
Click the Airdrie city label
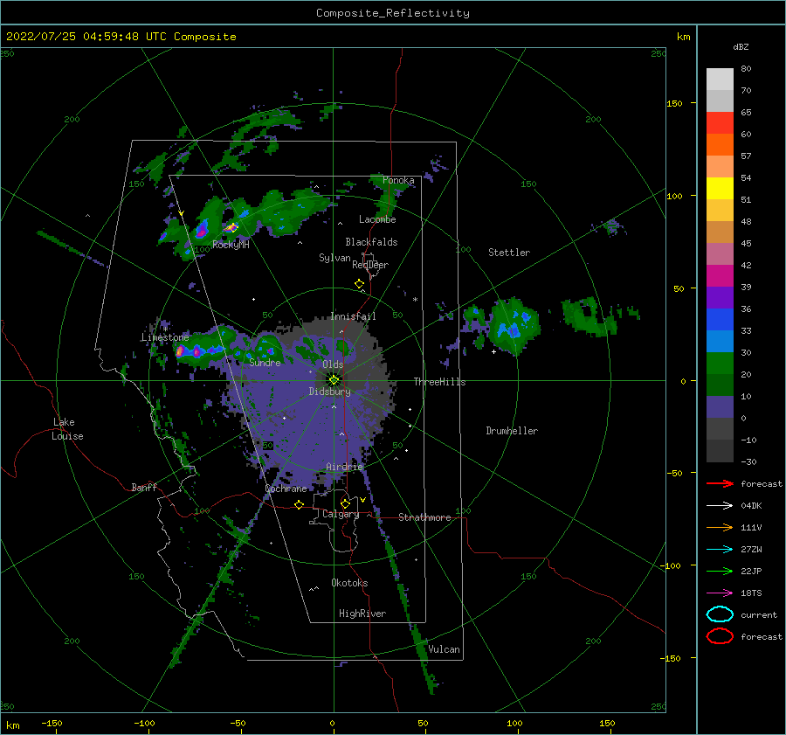click(344, 467)
